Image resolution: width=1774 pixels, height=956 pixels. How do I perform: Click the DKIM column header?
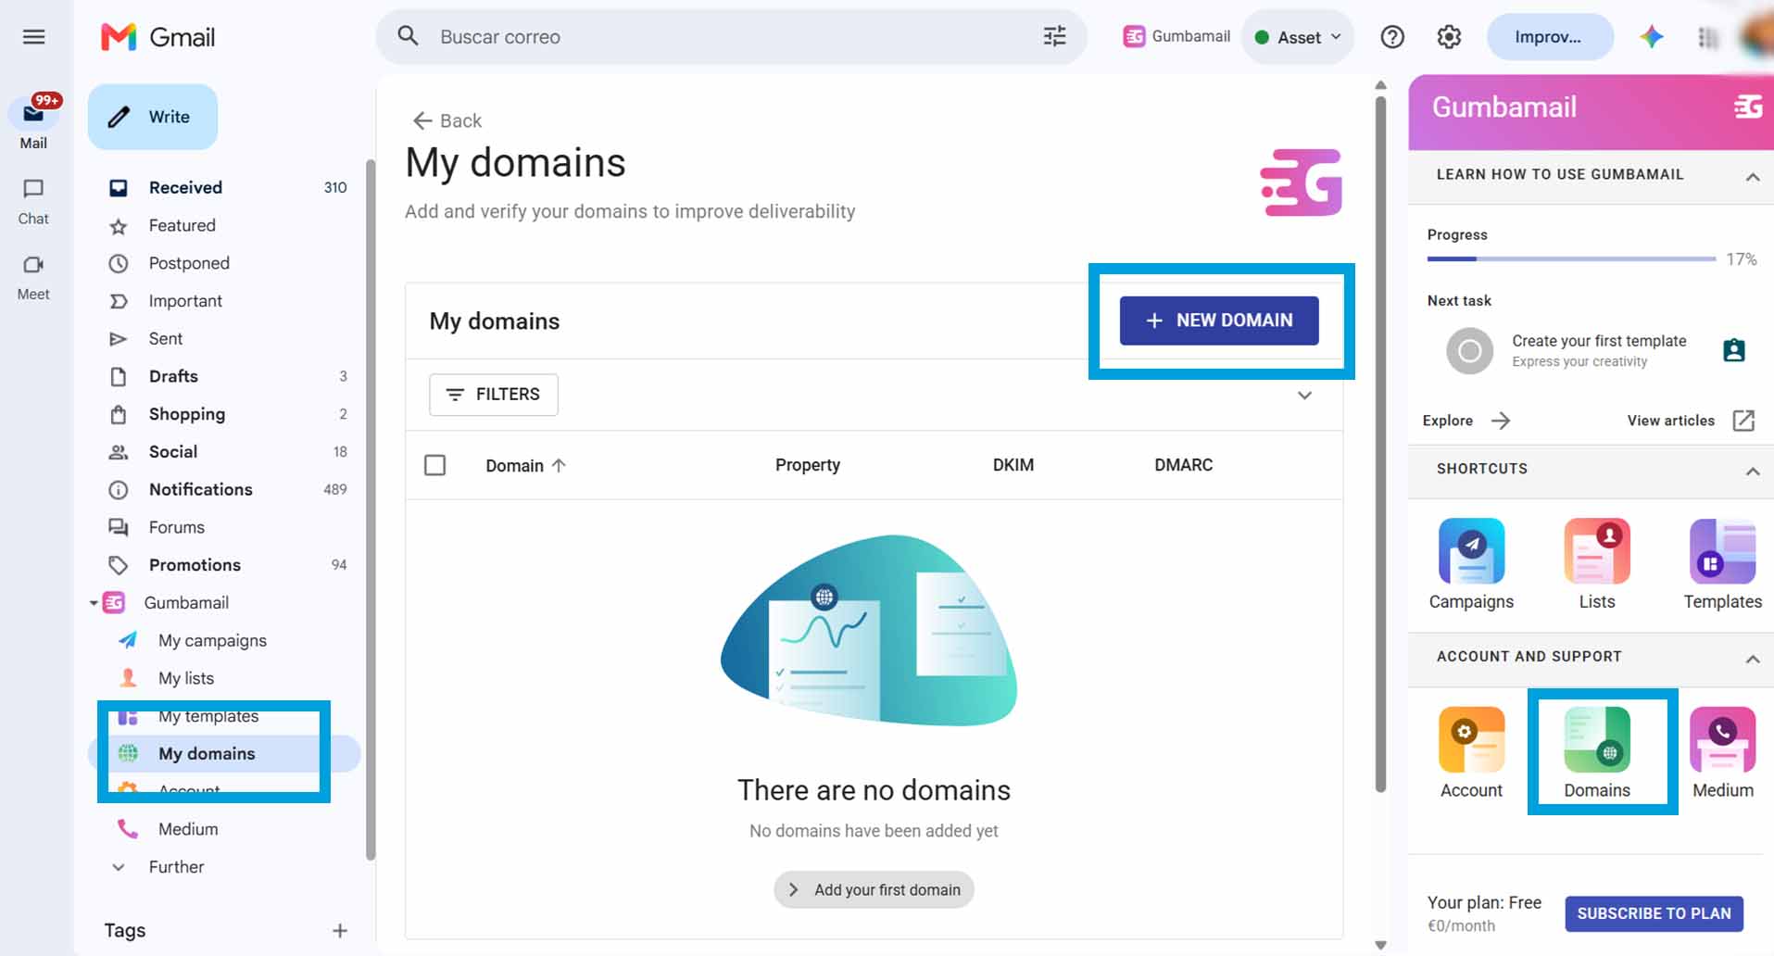click(x=1013, y=465)
